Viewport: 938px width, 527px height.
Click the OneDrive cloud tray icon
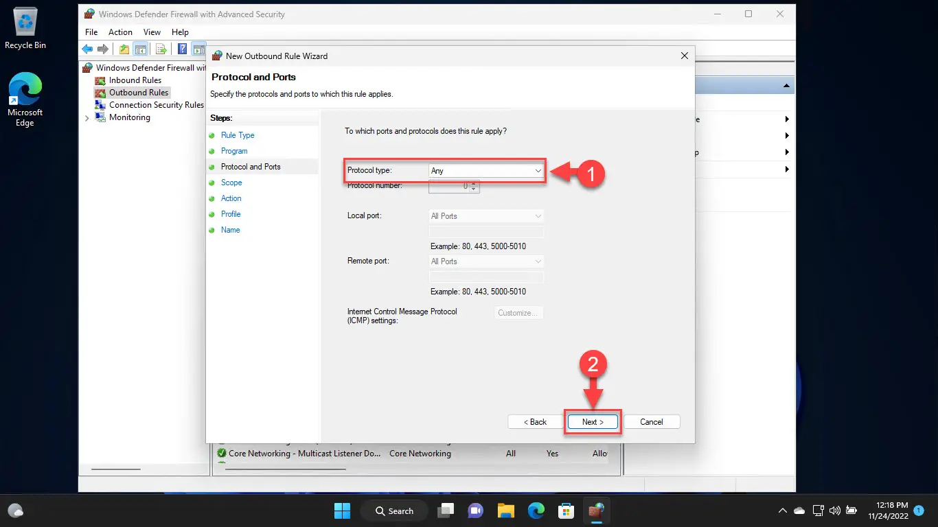coord(799,511)
